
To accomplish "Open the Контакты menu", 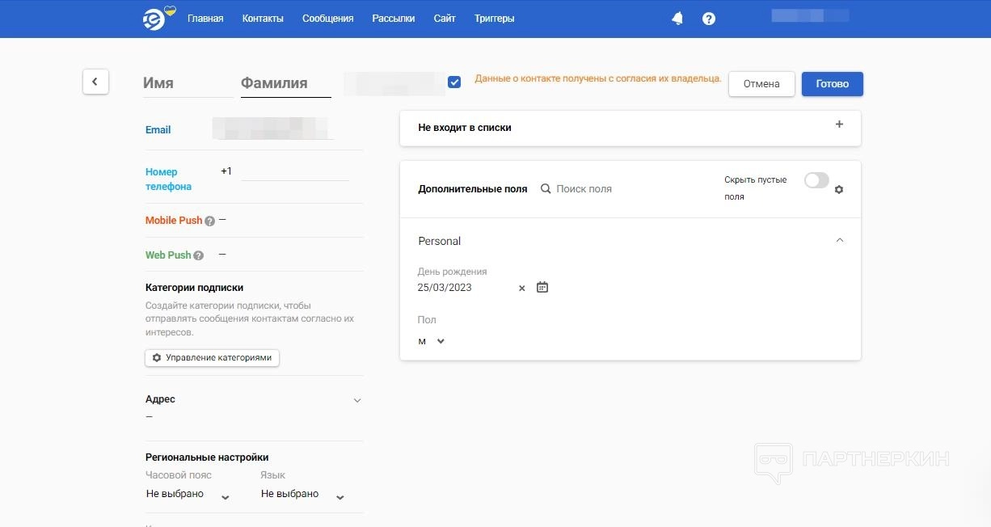I will (263, 19).
